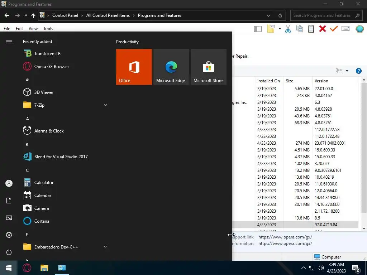The width and height of the screenshot is (367, 275).
Task: Open Opera GX from the taskbar
Action: 27,268
